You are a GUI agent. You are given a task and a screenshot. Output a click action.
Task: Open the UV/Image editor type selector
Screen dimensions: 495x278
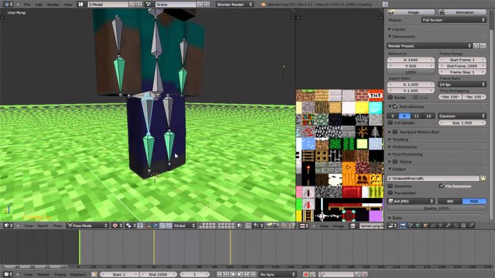(304, 226)
